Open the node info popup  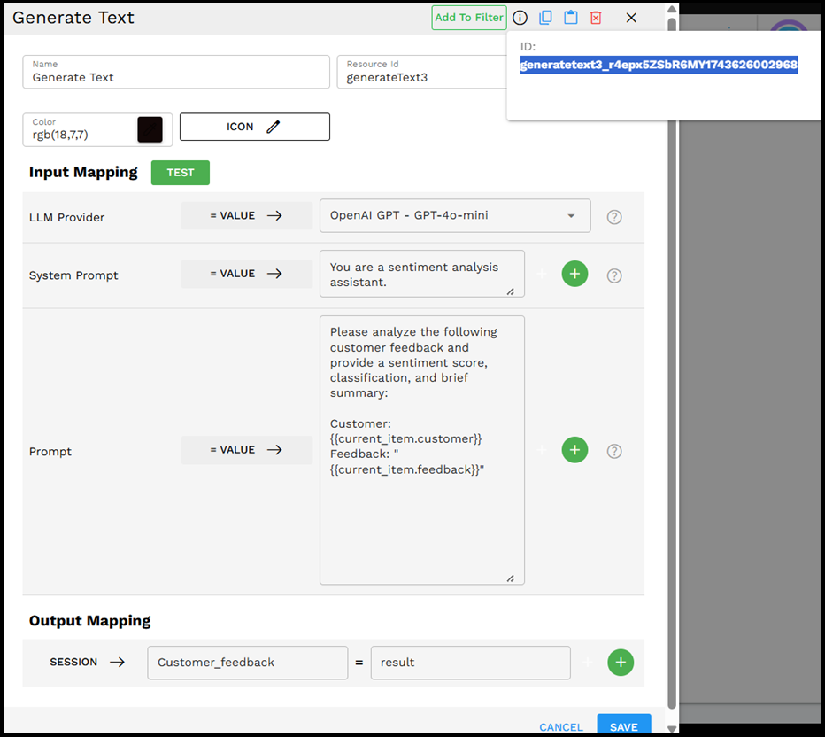520,17
